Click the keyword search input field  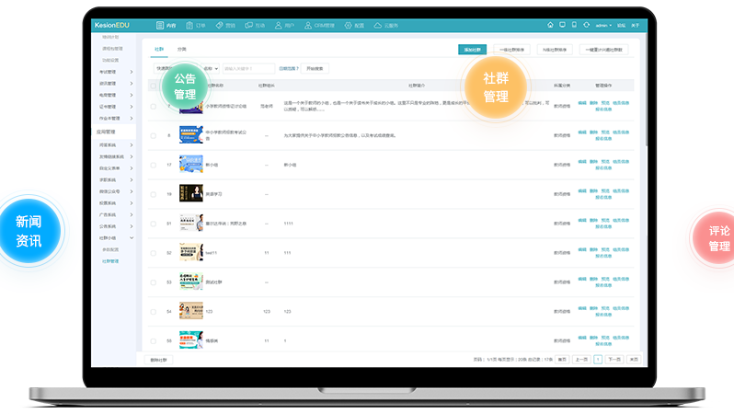[249, 68]
